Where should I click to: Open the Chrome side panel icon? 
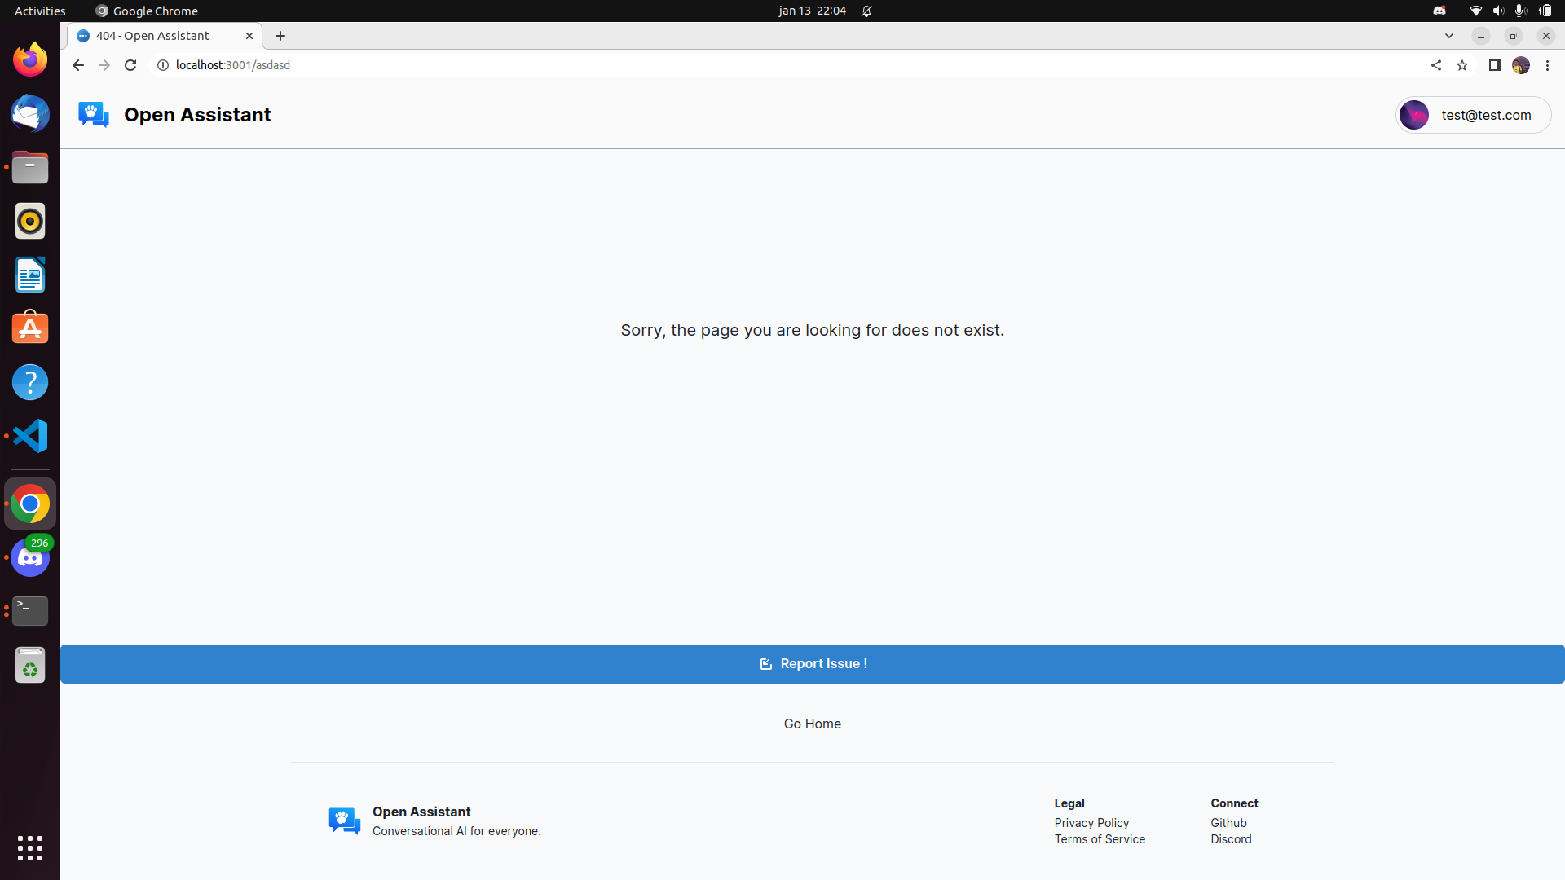[x=1494, y=65]
